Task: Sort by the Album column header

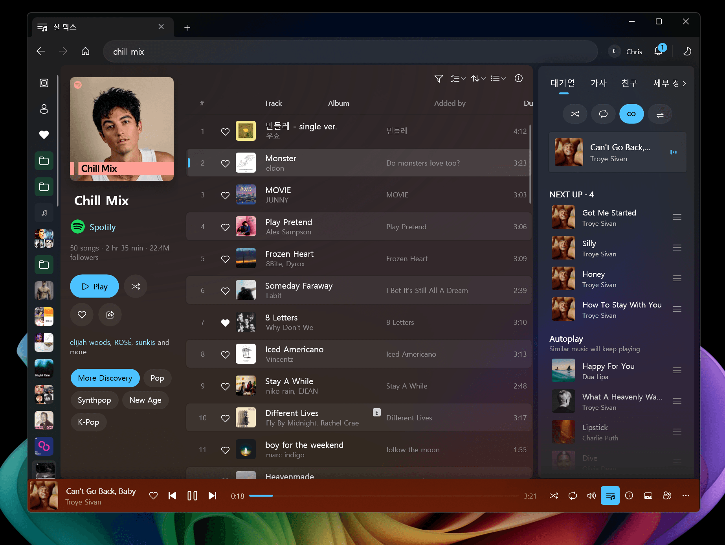Action: click(338, 103)
